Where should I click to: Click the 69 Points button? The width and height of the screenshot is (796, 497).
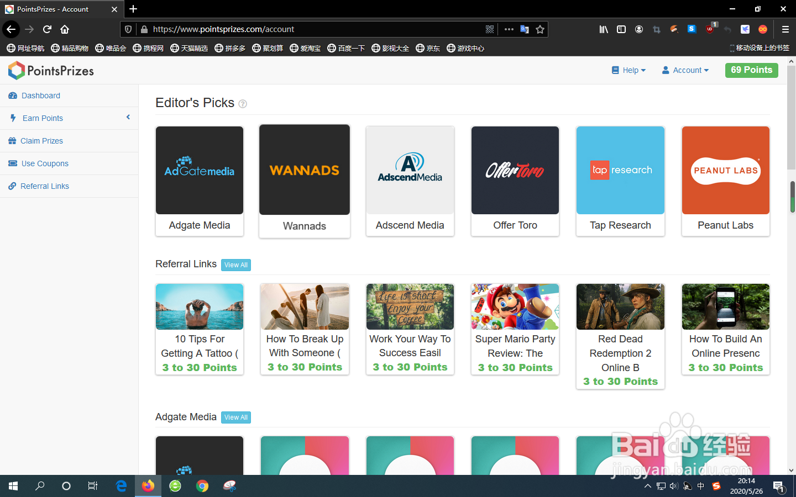point(751,70)
